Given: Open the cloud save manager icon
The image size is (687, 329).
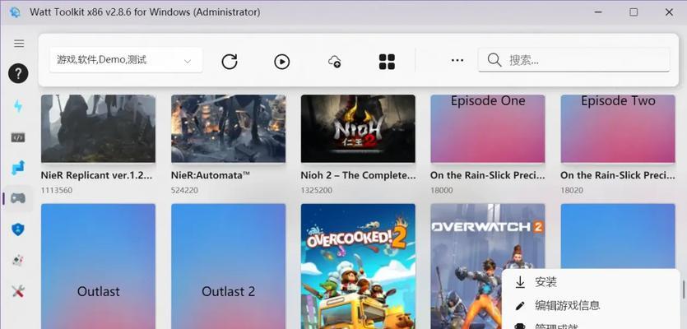Looking at the screenshot, I should pos(335,62).
